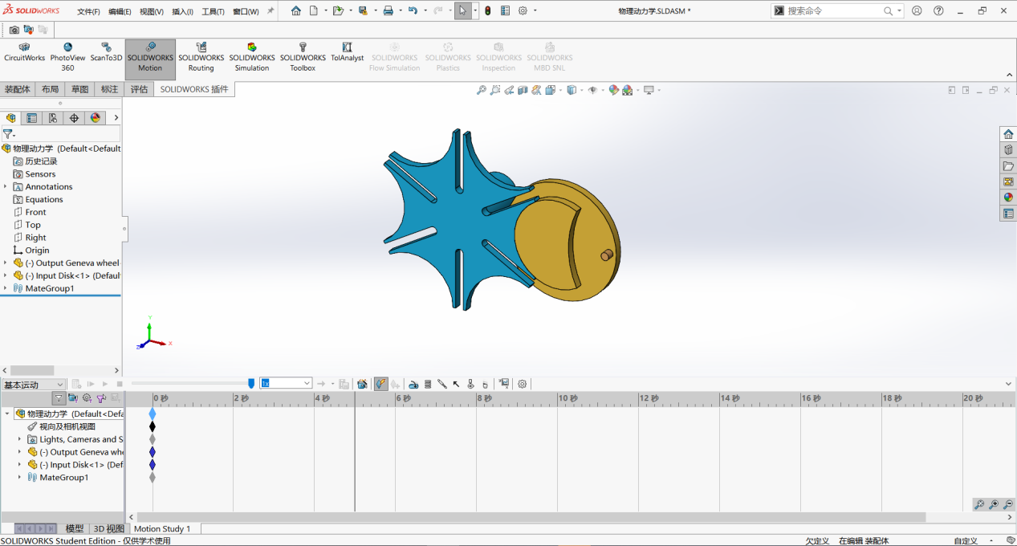Expand Input Disk<1> in the feature tree
The height and width of the screenshot is (546, 1017).
[6, 275]
